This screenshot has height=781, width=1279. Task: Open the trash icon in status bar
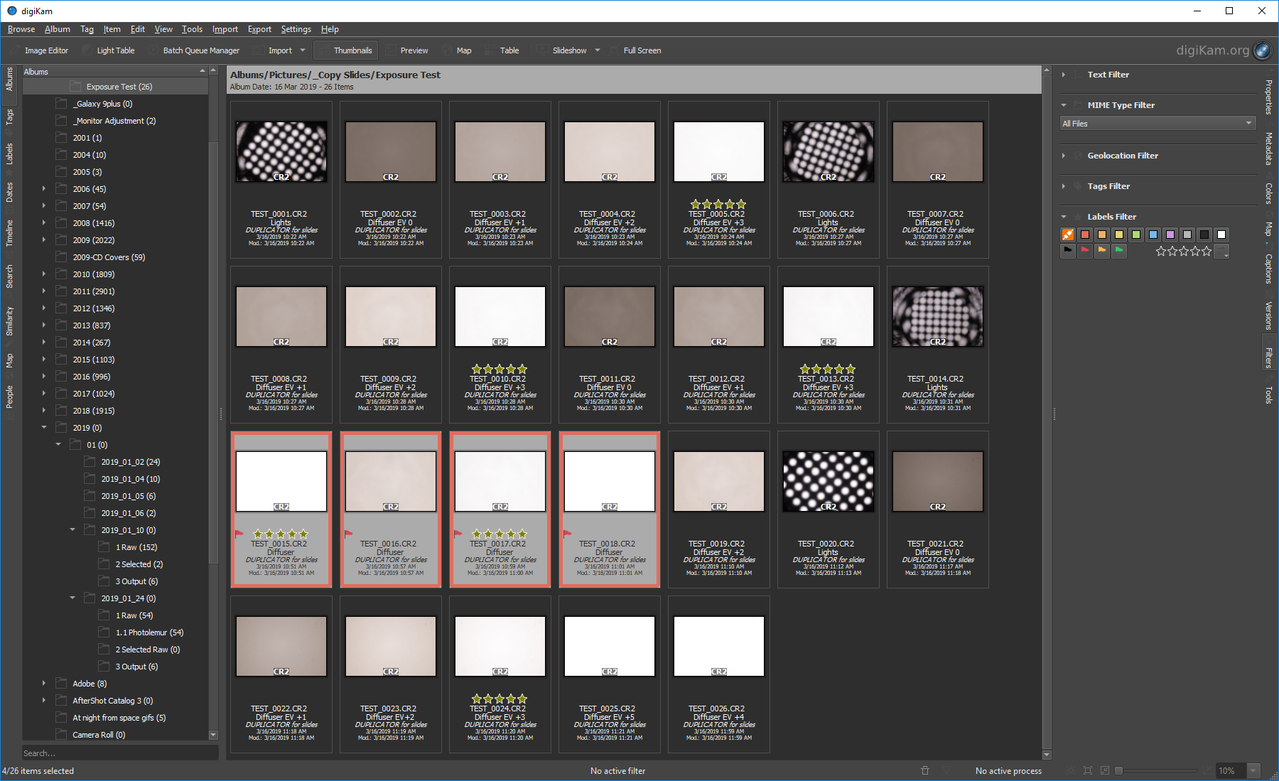[924, 770]
